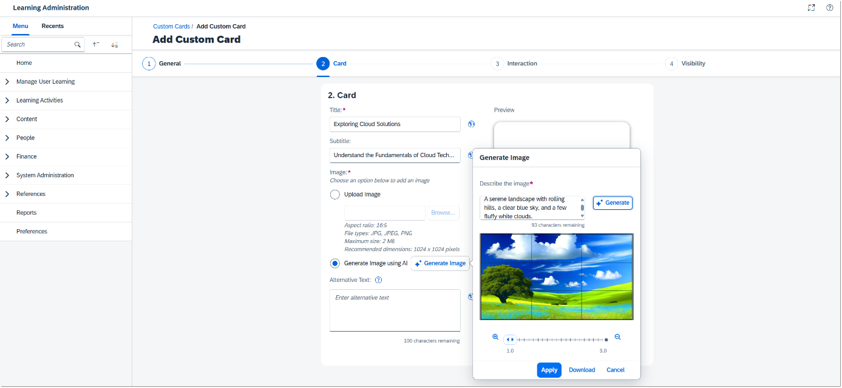The width and height of the screenshot is (842, 388).
Task: Click the search magnifier icon in menu
Action: [x=78, y=44]
